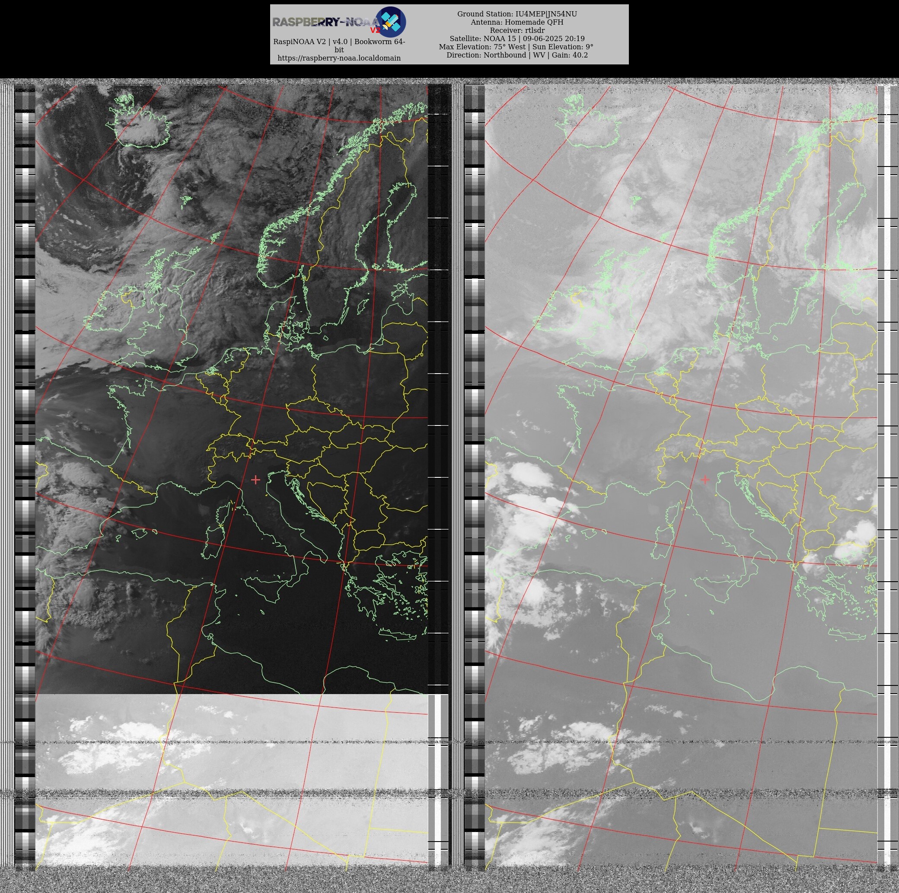Open the https://raspberry-noaa.localdomain URL text

click(x=339, y=58)
